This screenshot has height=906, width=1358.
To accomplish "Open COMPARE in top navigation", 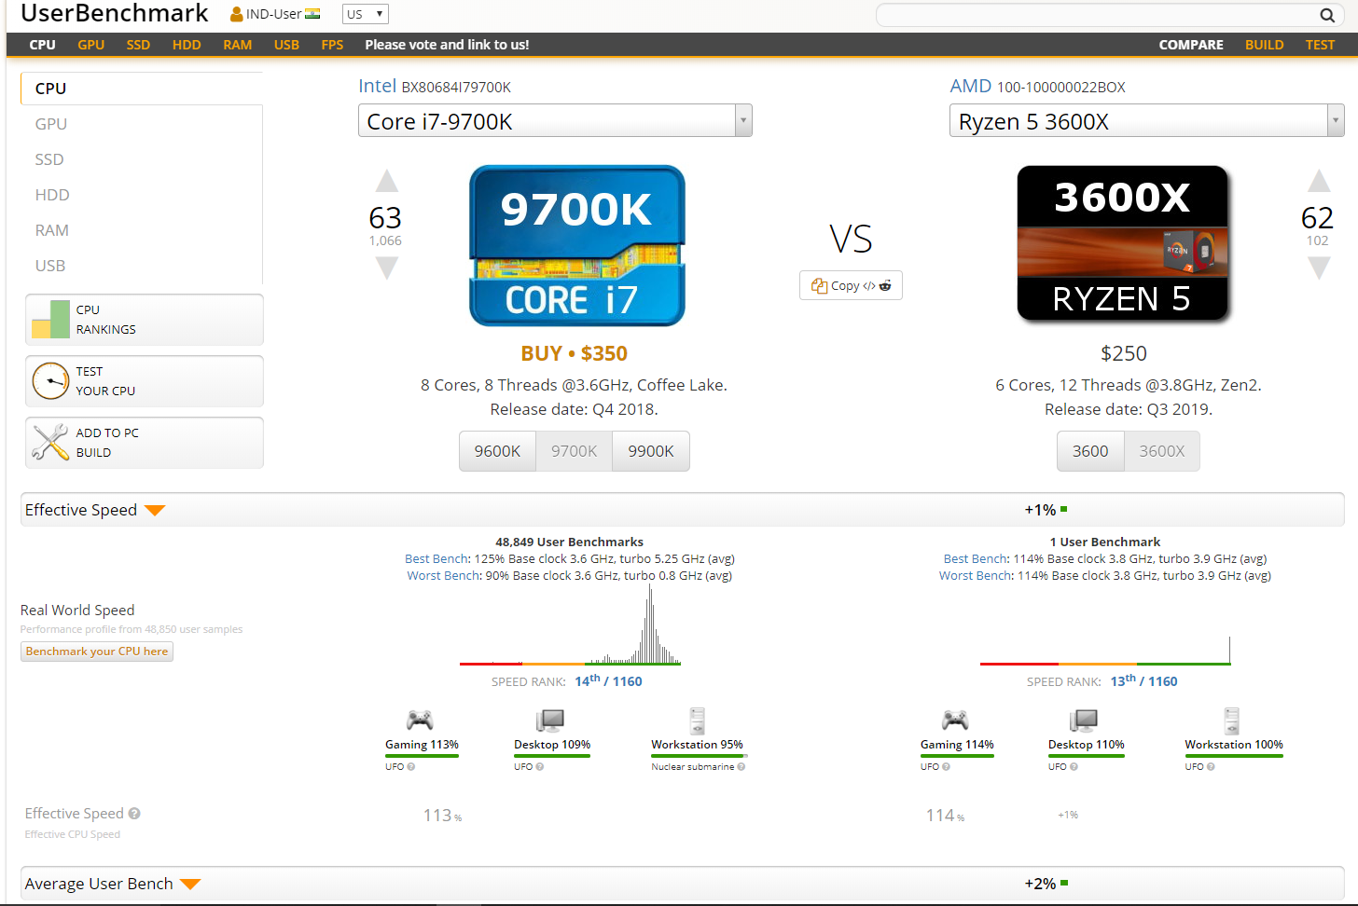I will (1191, 45).
